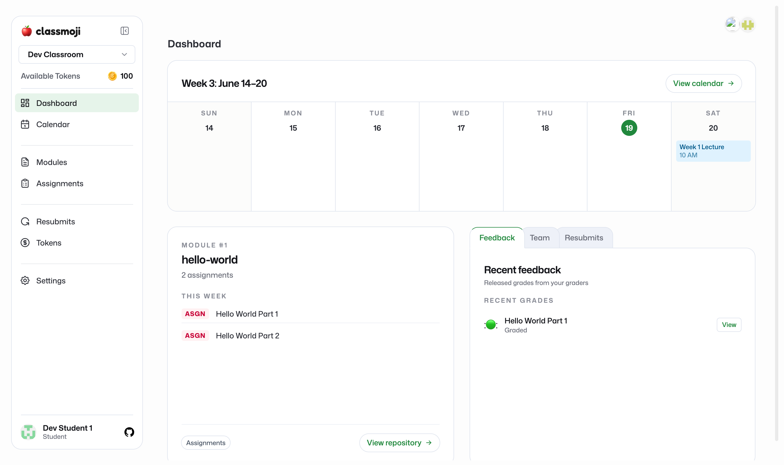The width and height of the screenshot is (784, 465).
Task: Open the Dev Classroom dropdown
Action: pos(77,54)
